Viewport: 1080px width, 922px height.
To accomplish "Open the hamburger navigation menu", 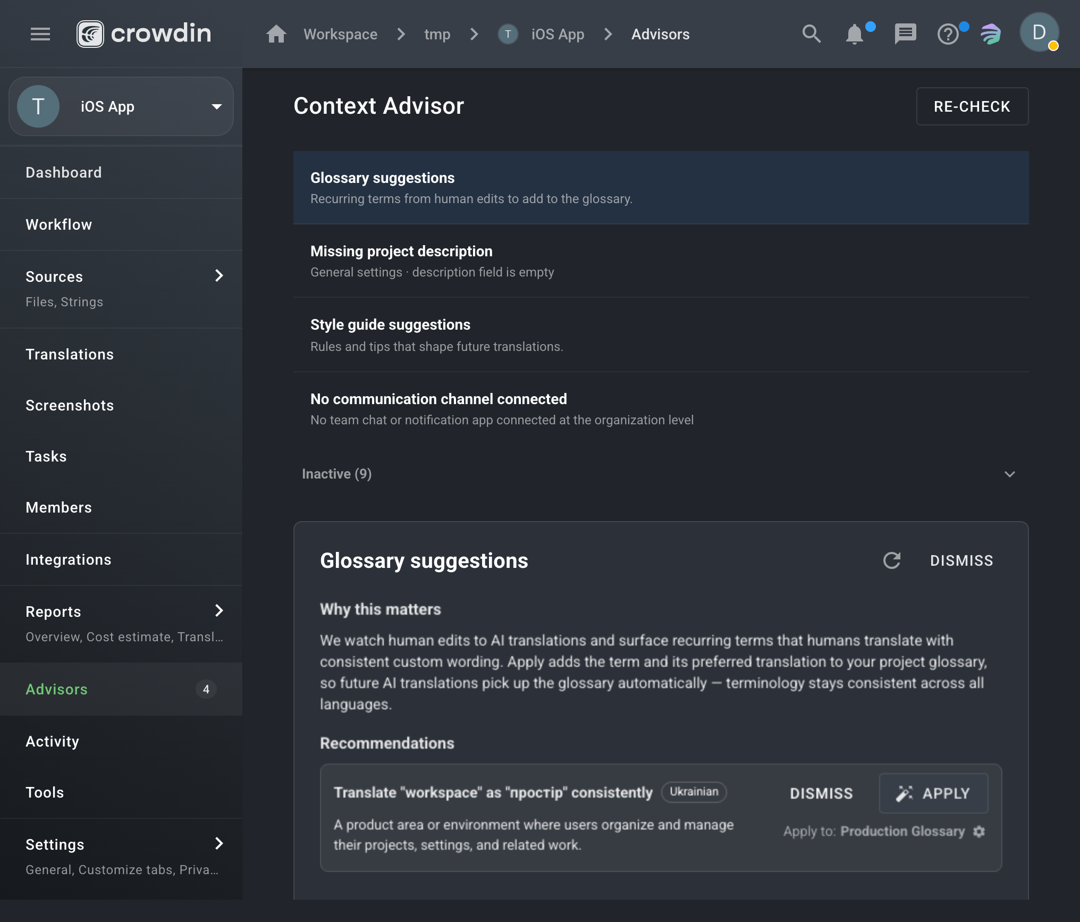I will pos(40,34).
